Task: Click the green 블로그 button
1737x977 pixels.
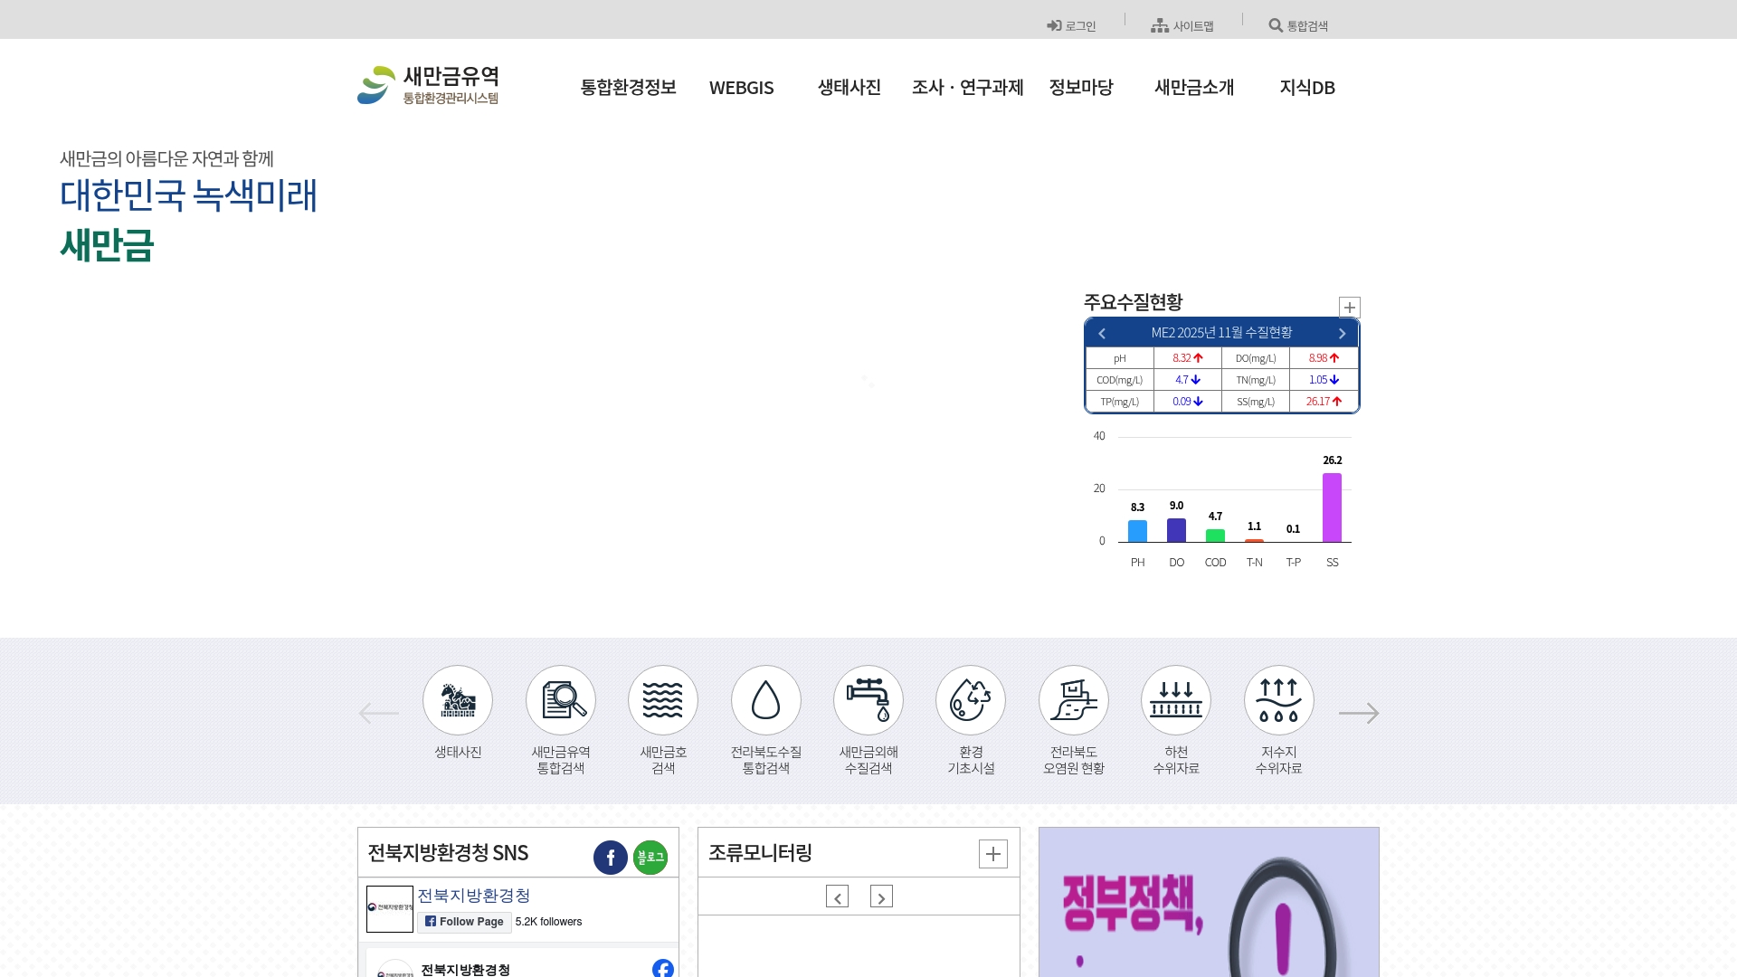Action: [x=650, y=857]
